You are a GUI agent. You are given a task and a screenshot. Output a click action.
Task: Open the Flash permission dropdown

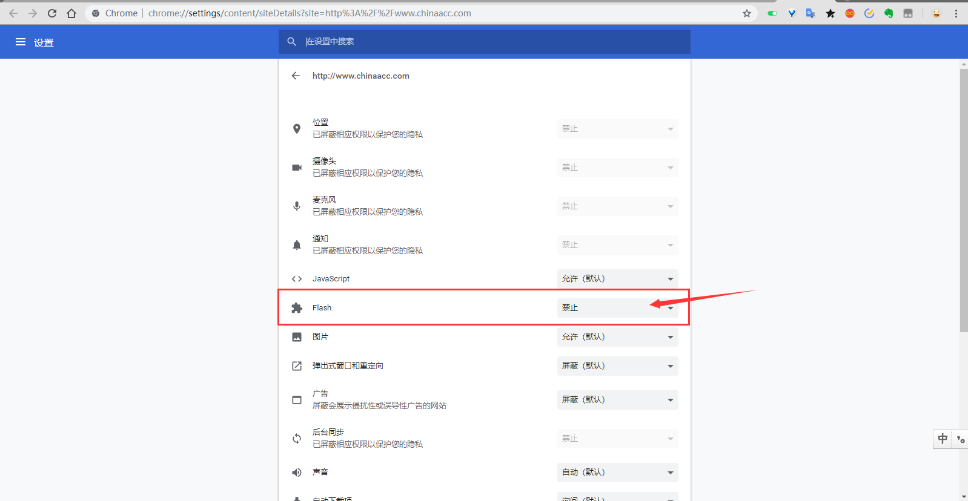tap(617, 308)
